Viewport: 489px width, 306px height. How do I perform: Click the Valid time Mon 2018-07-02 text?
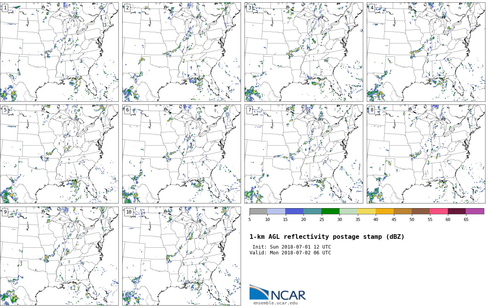290,253
